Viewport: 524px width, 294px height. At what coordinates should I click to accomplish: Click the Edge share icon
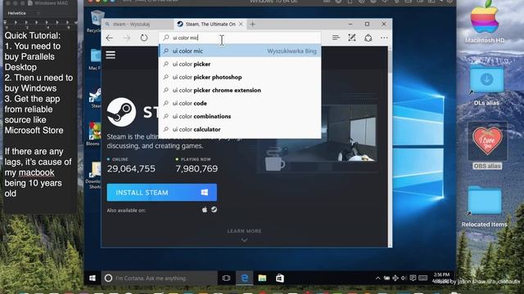[368, 38]
